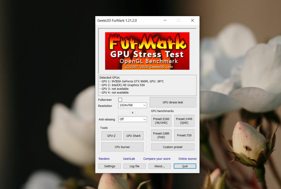Follow the Compare your score link
The width and height of the screenshot is (281, 189).
(157, 159)
